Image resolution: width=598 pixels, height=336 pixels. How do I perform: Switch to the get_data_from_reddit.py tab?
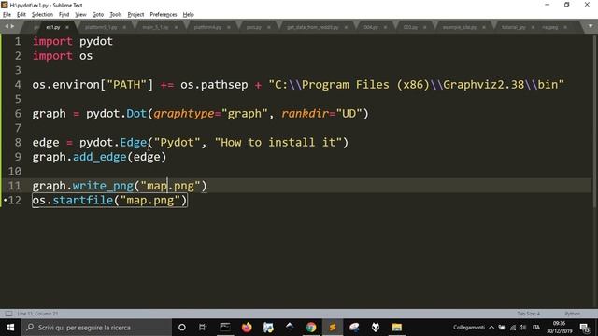[312, 27]
